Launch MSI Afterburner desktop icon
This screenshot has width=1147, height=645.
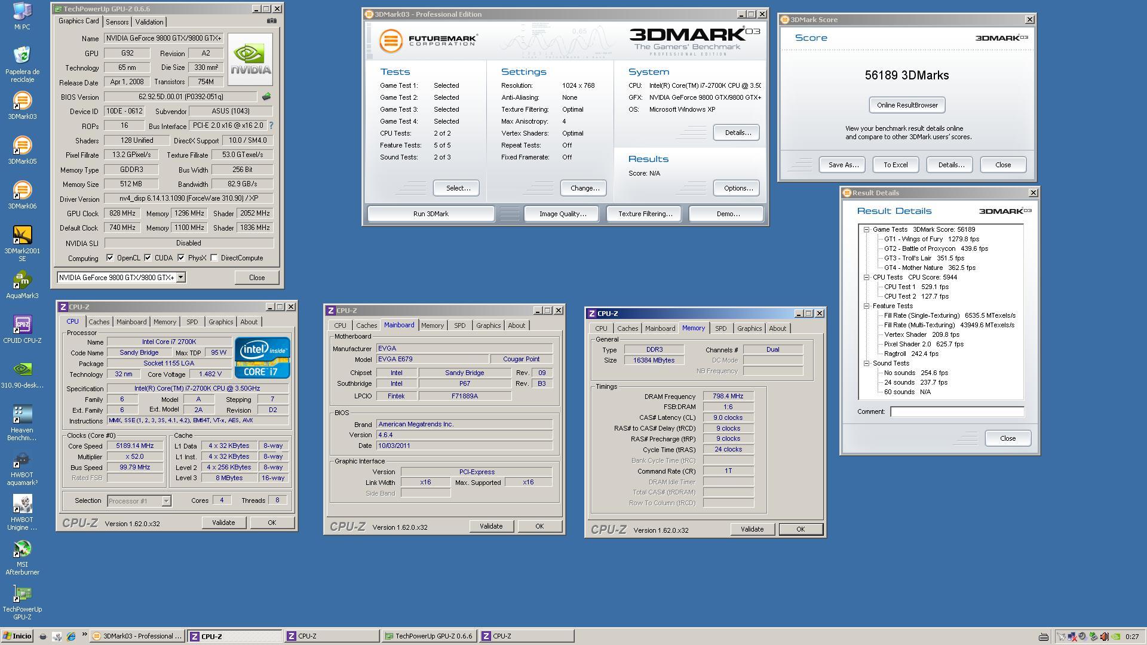coord(22,557)
